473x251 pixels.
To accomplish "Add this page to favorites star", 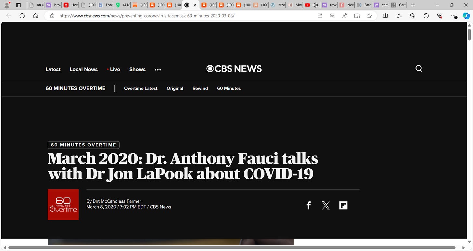I will point(369,16).
